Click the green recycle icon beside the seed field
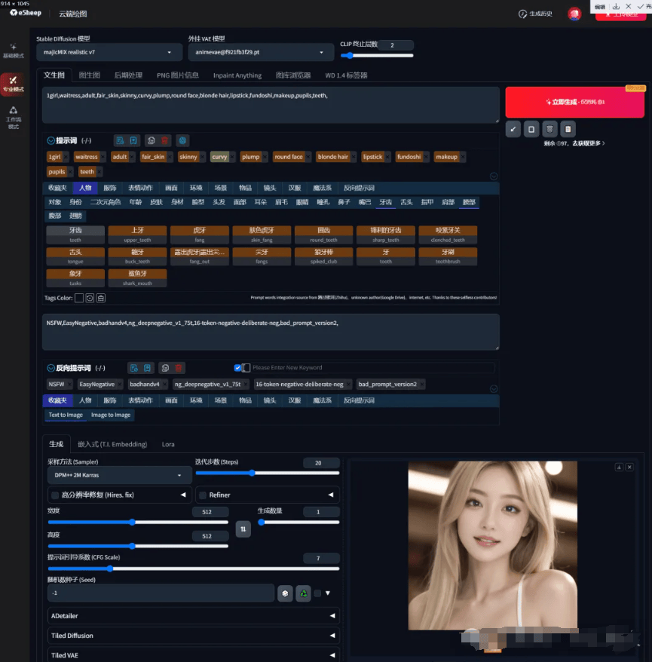652x662 pixels. tap(303, 593)
